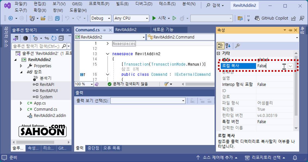This screenshot has height=162, width=308.
Task: Select Categorized view in Properties panel
Action: pyautogui.click(x=220, y=46)
